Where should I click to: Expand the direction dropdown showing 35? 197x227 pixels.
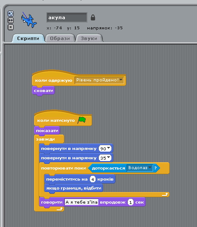pyautogui.click(x=105, y=158)
